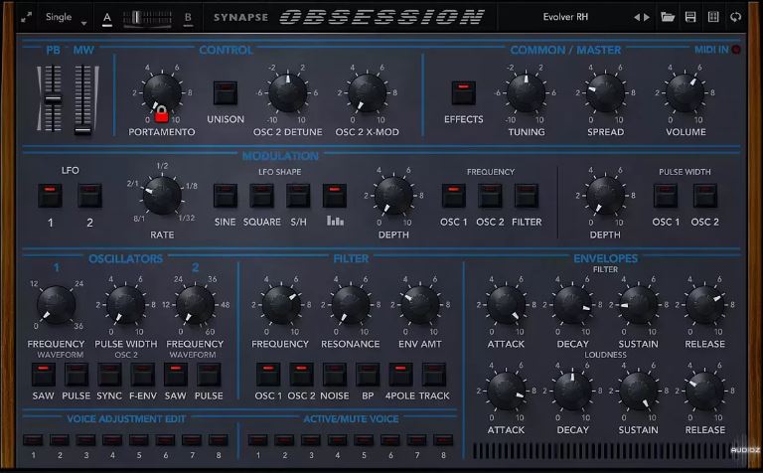This screenshot has width=763, height=473.
Task: Toggle oscillator 1 Pulse waveform
Action: tap(76, 375)
